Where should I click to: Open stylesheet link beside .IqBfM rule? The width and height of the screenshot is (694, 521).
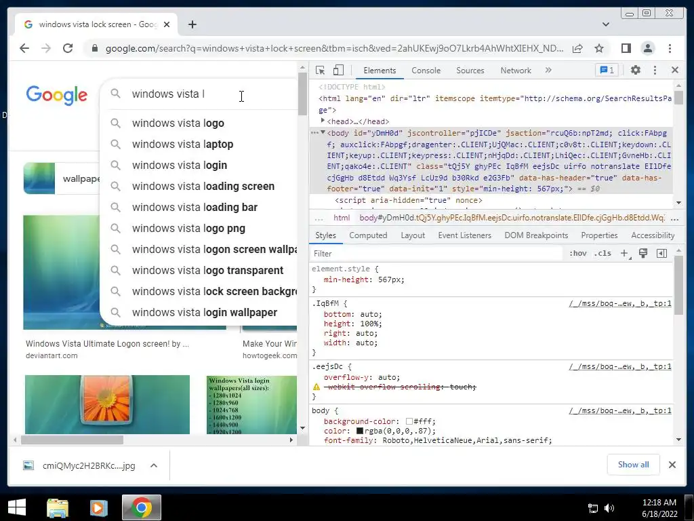pyautogui.click(x=619, y=303)
